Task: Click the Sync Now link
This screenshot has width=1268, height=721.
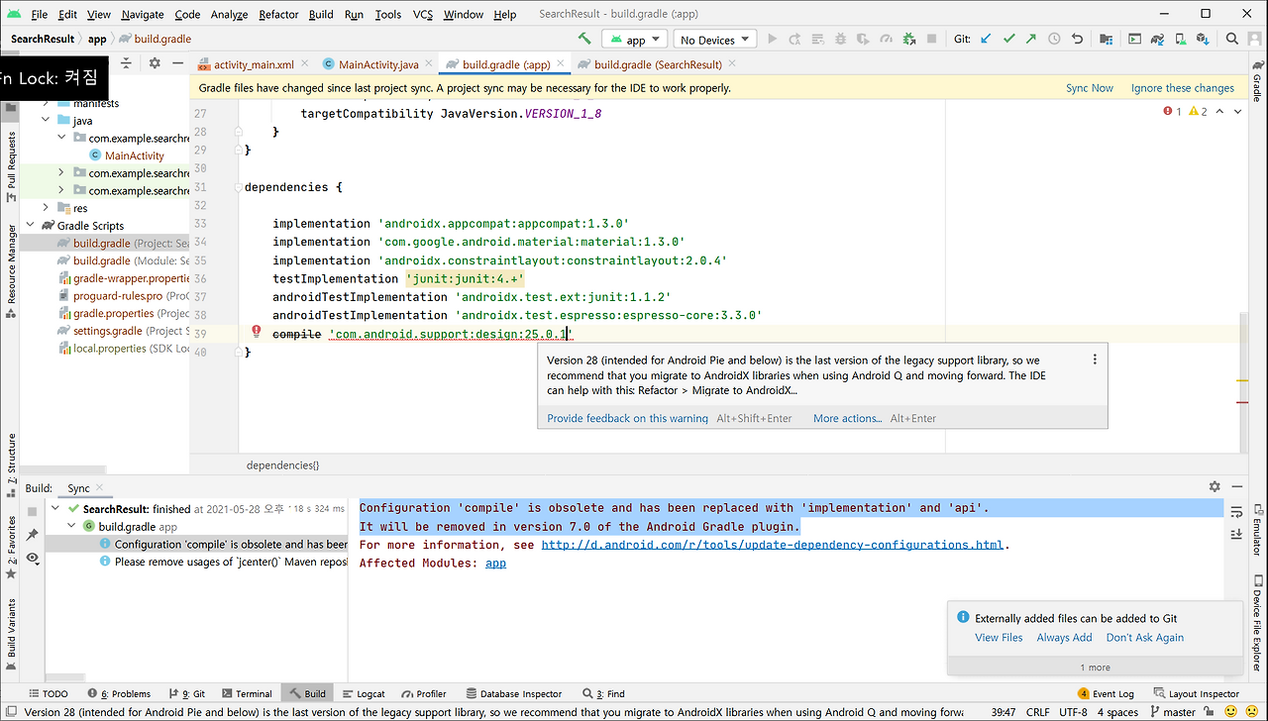Action: click(x=1090, y=88)
